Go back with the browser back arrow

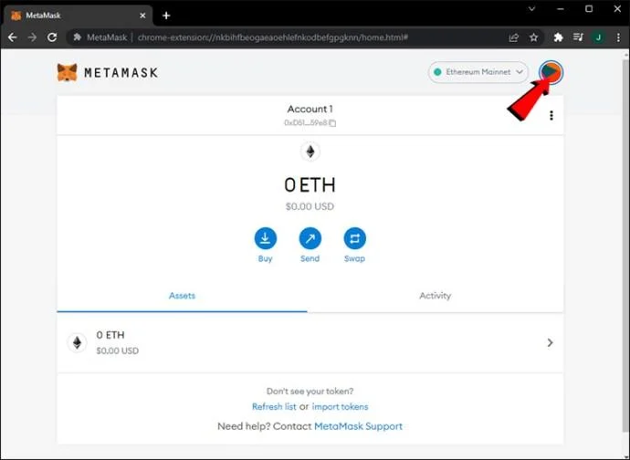pos(13,37)
